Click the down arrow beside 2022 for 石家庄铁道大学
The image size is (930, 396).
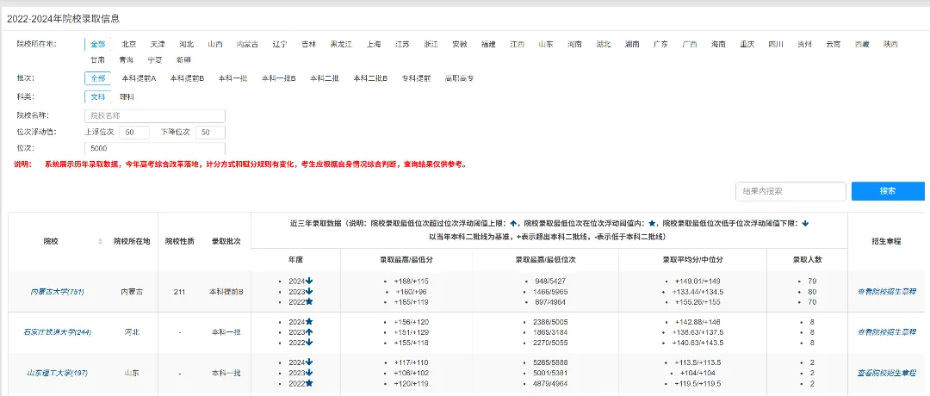click(x=310, y=343)
